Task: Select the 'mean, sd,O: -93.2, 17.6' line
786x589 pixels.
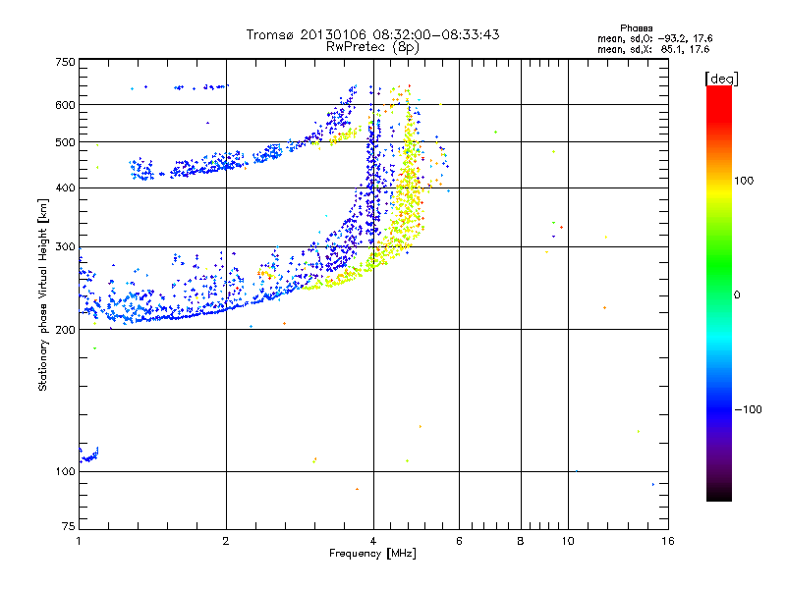Action: (x=654, y=38)
